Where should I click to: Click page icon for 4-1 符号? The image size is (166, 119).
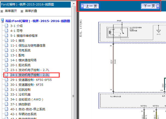coord(7,30)
